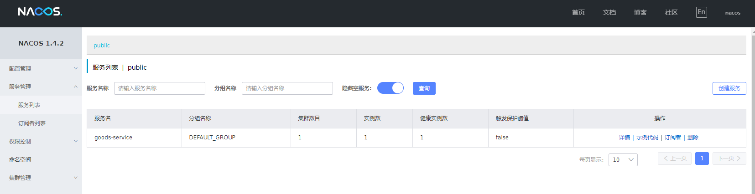755x194 pixels.
Task: Collapse the 服务管理 menu chevron
Action: [76, 87]
